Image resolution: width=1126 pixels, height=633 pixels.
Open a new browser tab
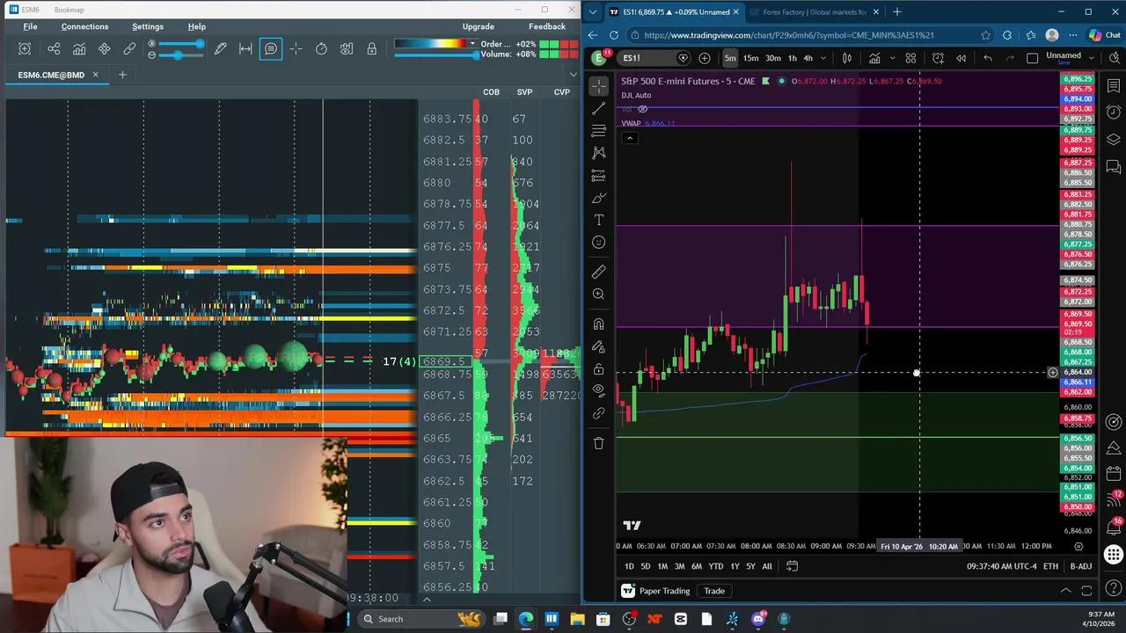897,12
